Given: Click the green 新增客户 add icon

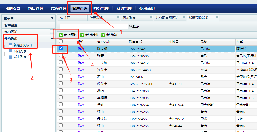Looking at the screenshot, I should (103, 35).
